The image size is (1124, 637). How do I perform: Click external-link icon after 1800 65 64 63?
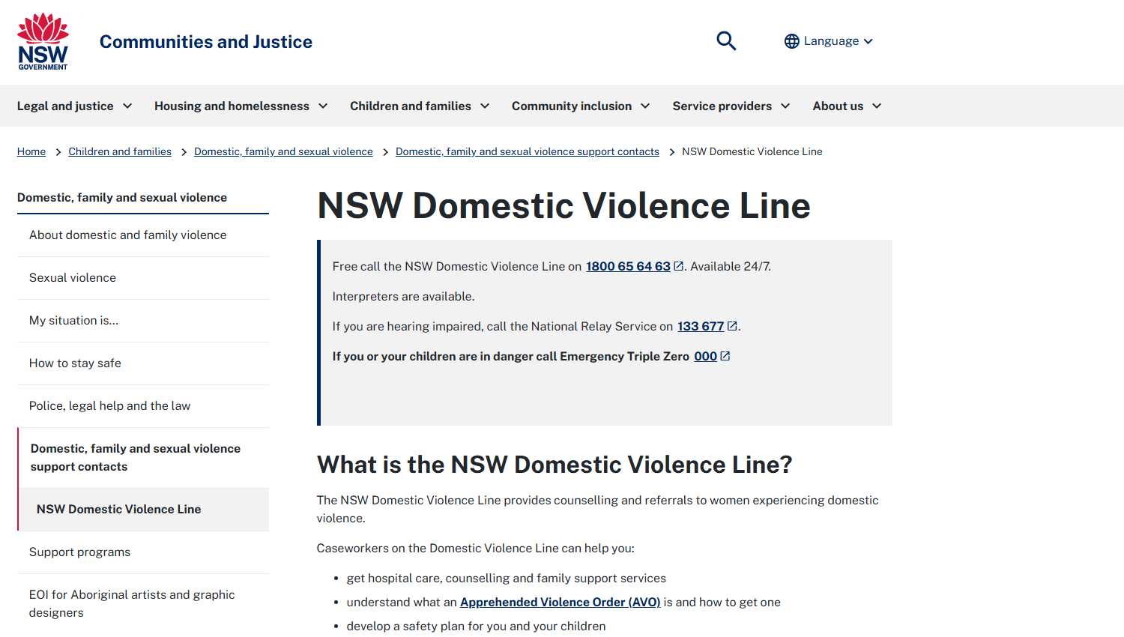click(x=679, y=266)
